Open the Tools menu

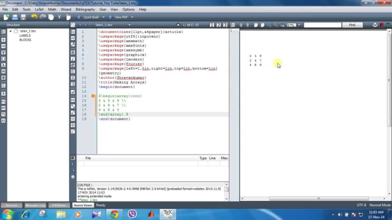click(27, 9)
